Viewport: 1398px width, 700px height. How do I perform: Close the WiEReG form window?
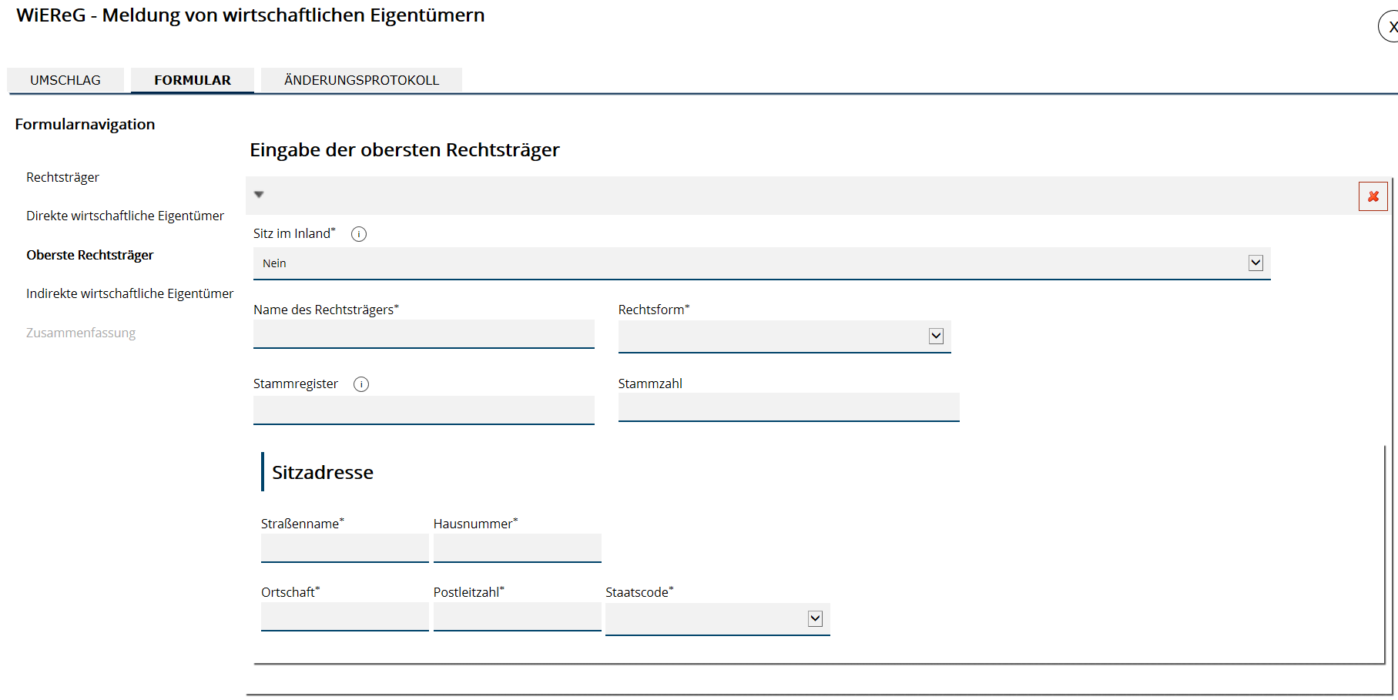1390,27
